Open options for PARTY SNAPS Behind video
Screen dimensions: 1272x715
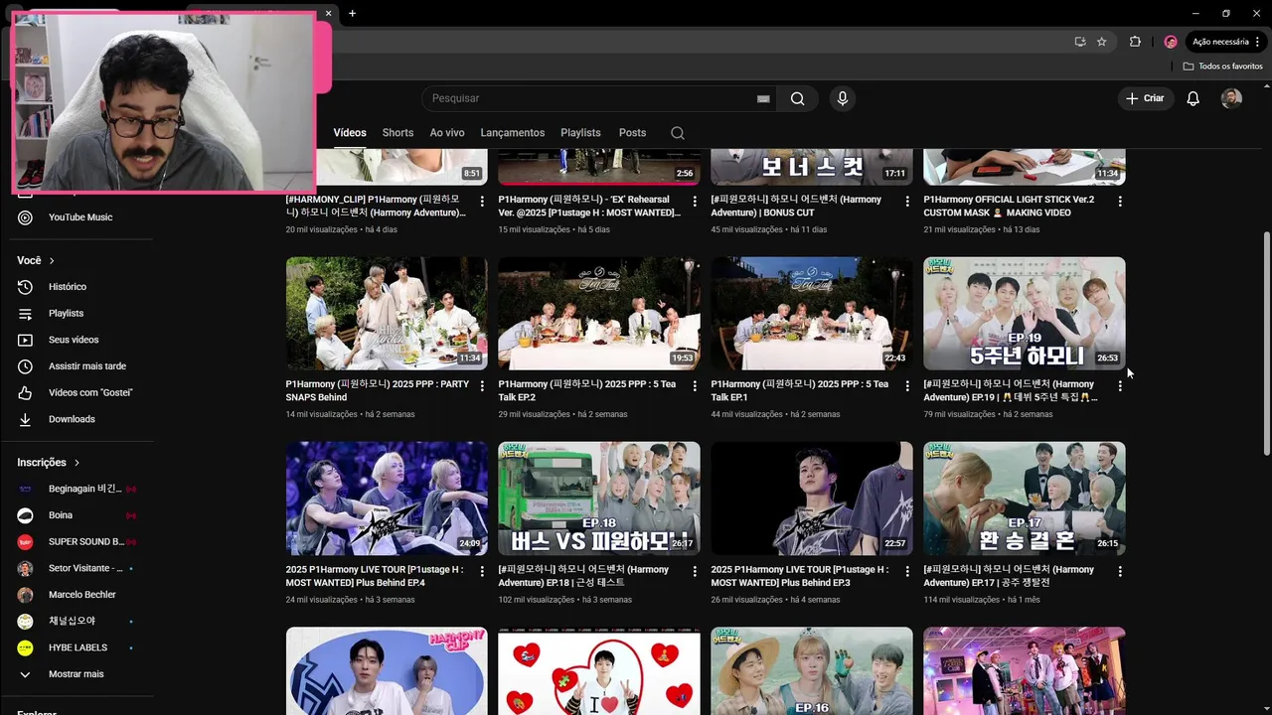pos(482,385)
